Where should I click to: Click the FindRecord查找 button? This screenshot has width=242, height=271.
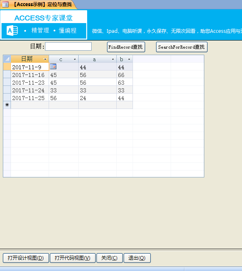click(x=126, y=47)
